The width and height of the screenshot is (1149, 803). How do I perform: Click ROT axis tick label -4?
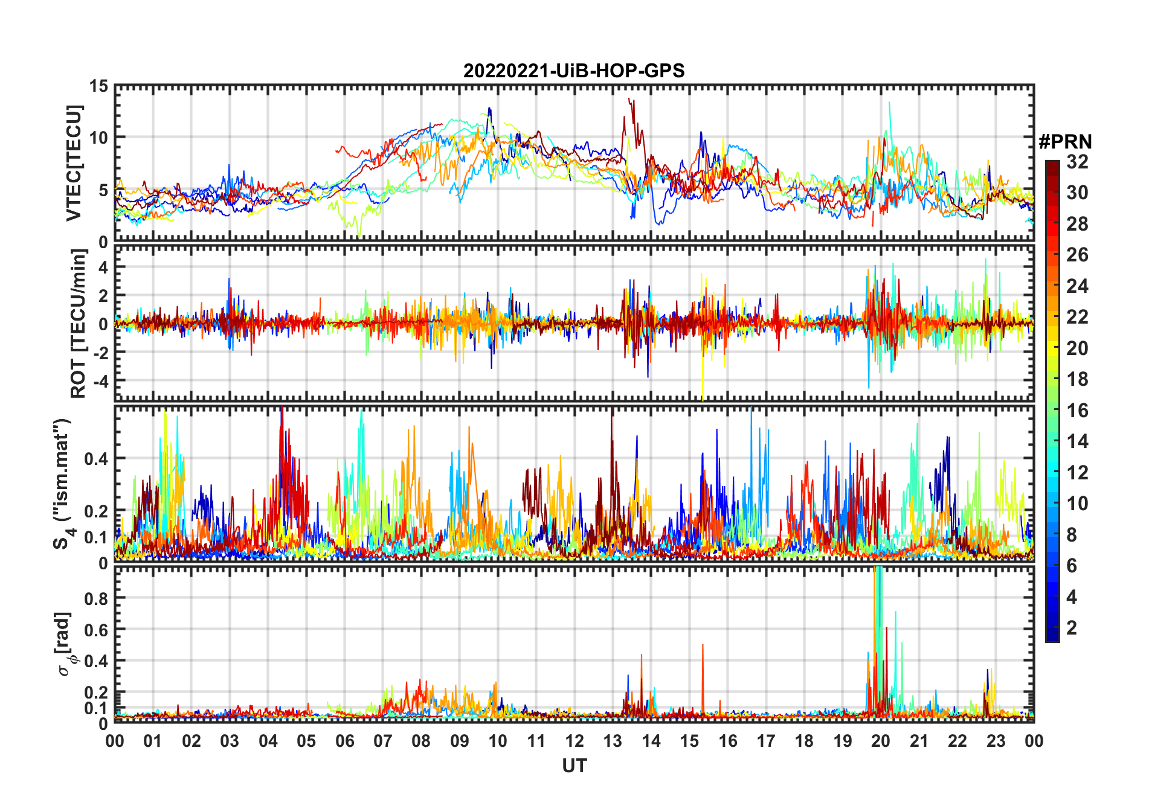point(100,381)
